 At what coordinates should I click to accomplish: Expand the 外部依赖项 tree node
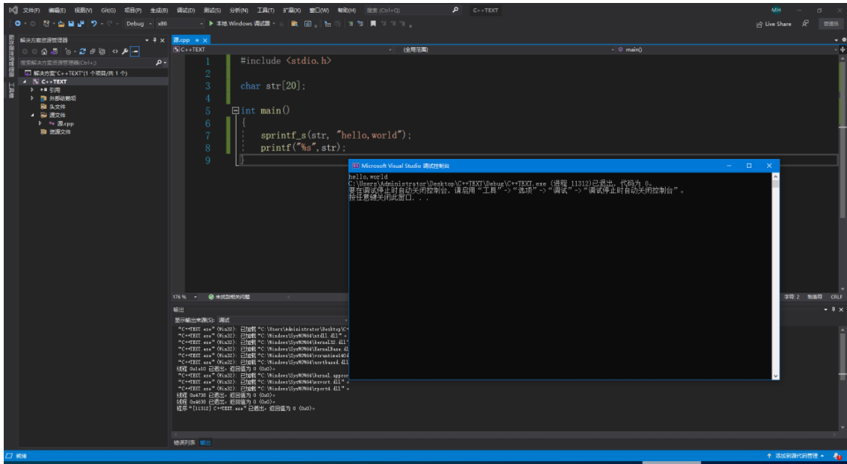(x=32, y=98)
